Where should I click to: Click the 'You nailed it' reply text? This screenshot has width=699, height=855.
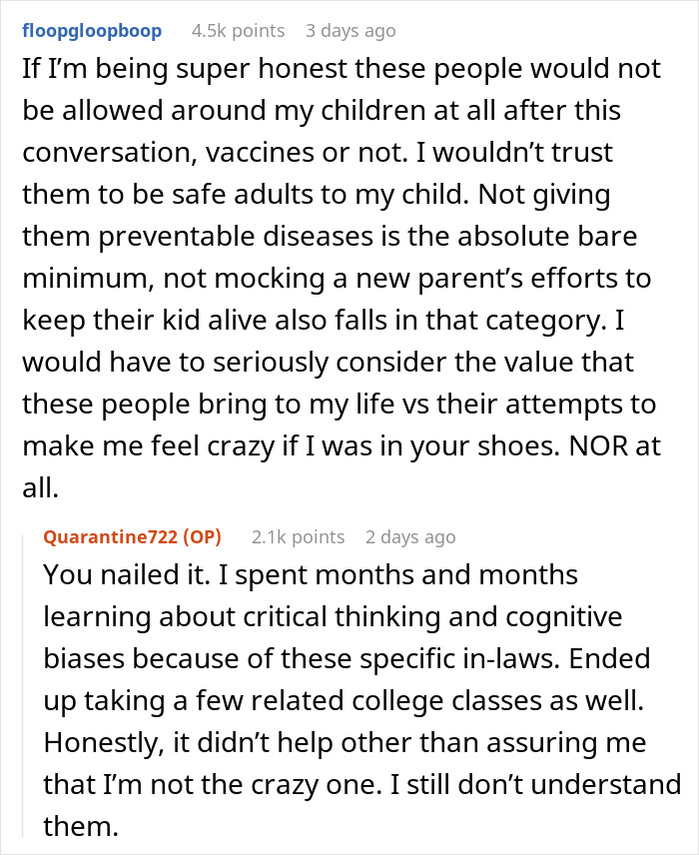click(x=127, y=574)
